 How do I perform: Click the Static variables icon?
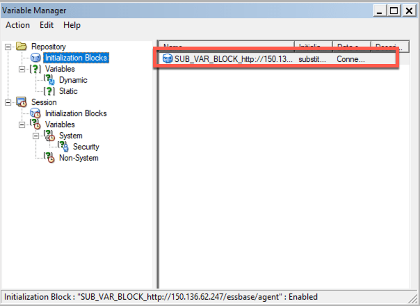click(49, 91)
